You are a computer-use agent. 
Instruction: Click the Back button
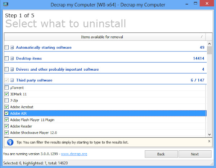point(161,154)
